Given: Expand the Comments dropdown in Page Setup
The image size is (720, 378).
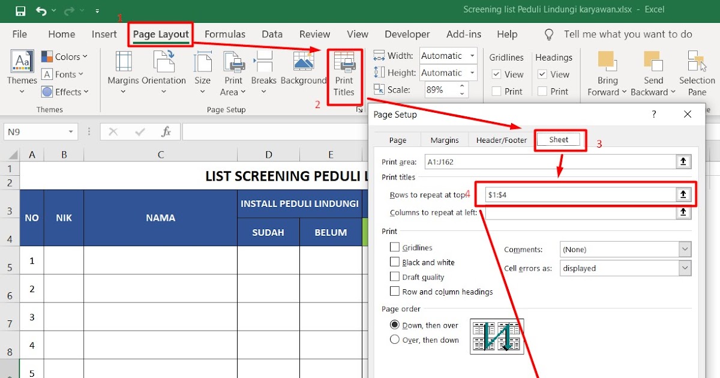Looking at the screenshot, I should pos(684,249).
